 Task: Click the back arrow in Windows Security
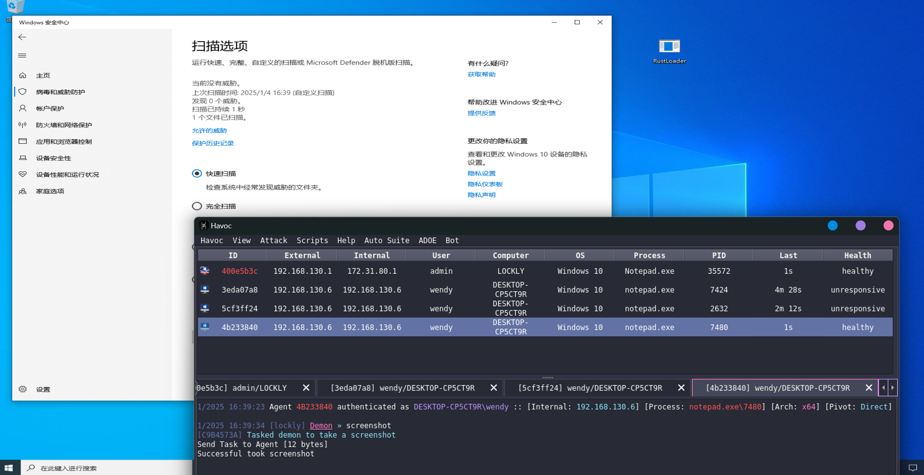pyautogui.click(x=22, y=37)
